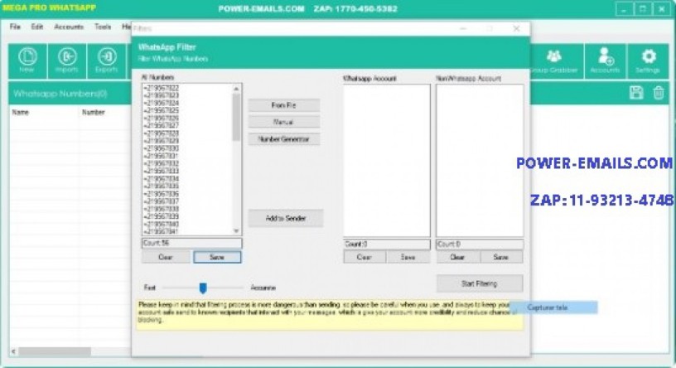Minimize the Mega Pro WhatsApp main window
This screenshot has width=676, height=368.
[624, 8]
